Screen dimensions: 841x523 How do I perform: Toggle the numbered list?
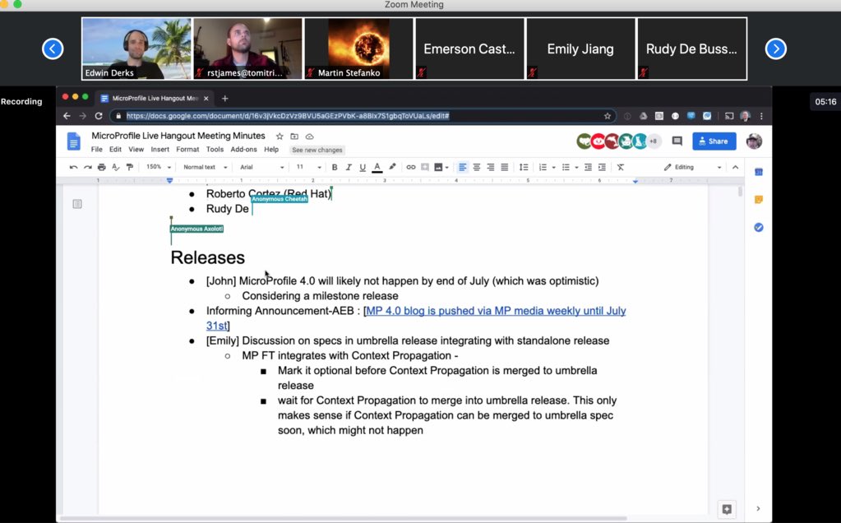pyautogui.click(x=543, y=168)
